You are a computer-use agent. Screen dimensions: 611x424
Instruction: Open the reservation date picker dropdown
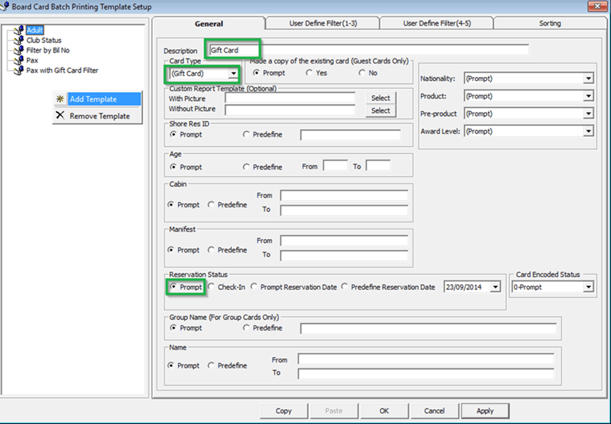pos(495,287)
